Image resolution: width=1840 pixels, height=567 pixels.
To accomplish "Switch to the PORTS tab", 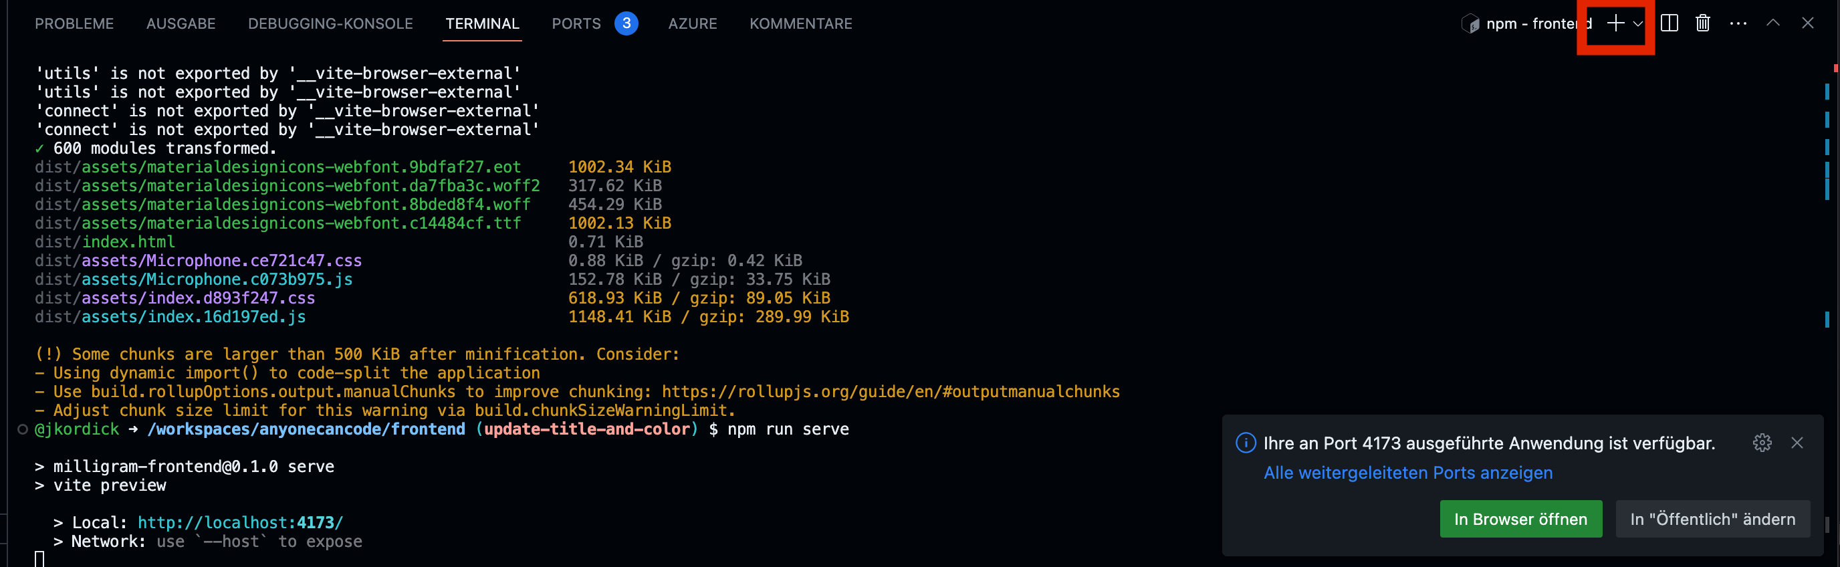I will 576,23.
